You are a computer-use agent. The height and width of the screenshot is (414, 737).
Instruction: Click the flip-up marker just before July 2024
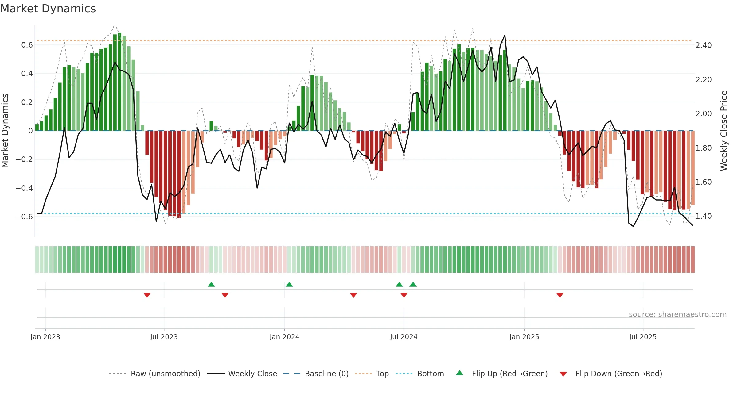click(399, 284)
